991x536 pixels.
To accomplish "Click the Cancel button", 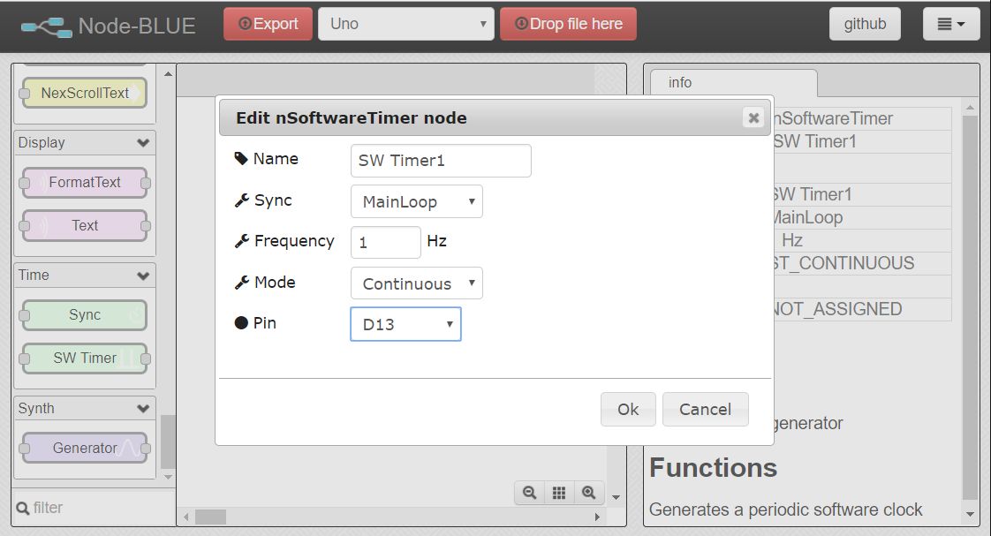I will coord(706,410).
